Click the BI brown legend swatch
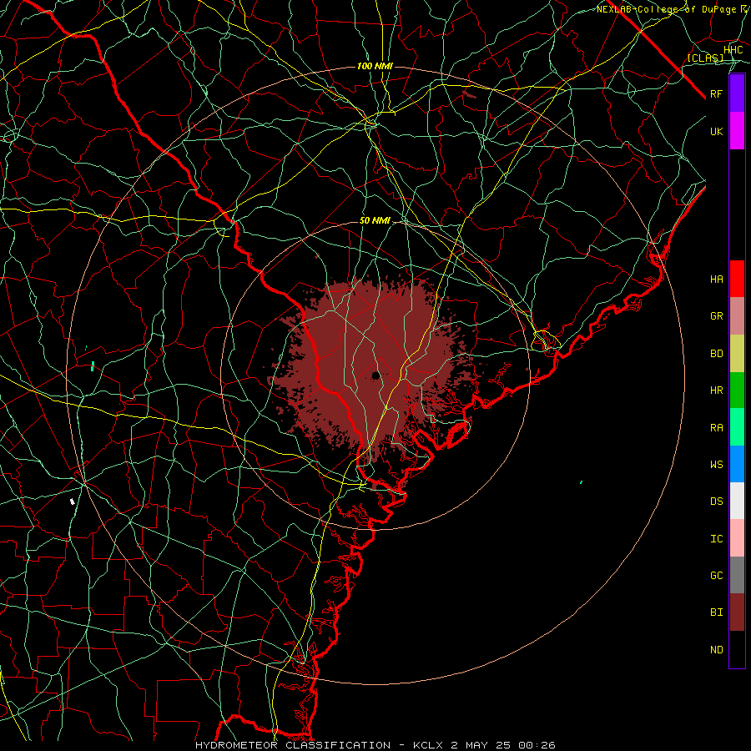The width and height of the screenshot is (751, 751). coord(737,612)
